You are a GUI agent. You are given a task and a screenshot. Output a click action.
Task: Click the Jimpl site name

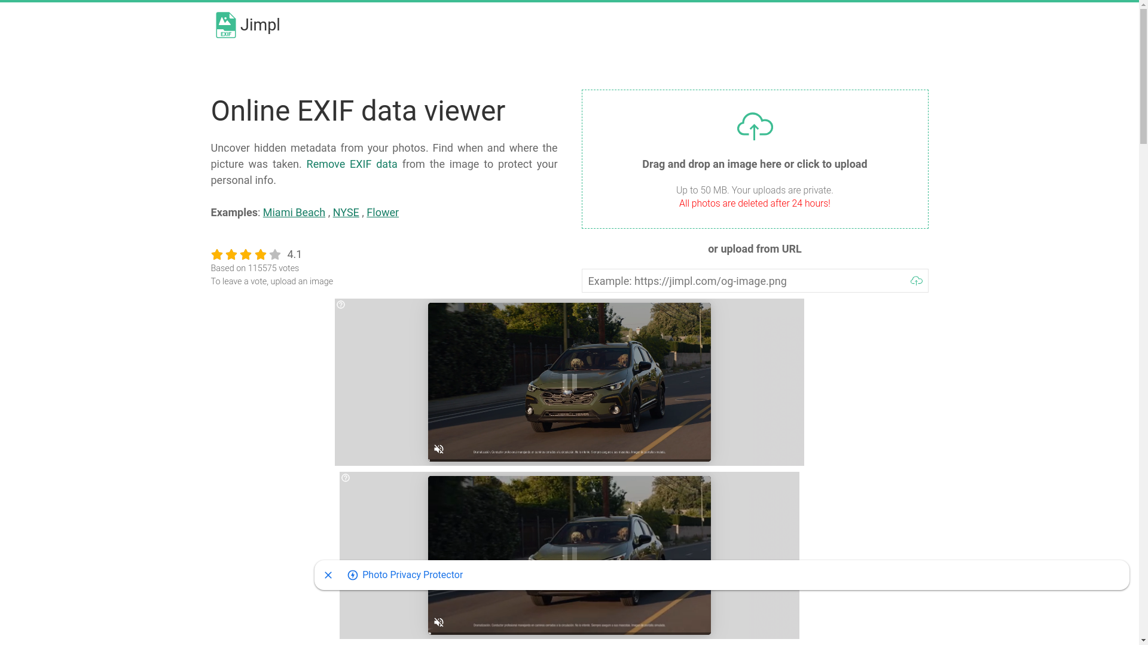[x=260, y=25]
